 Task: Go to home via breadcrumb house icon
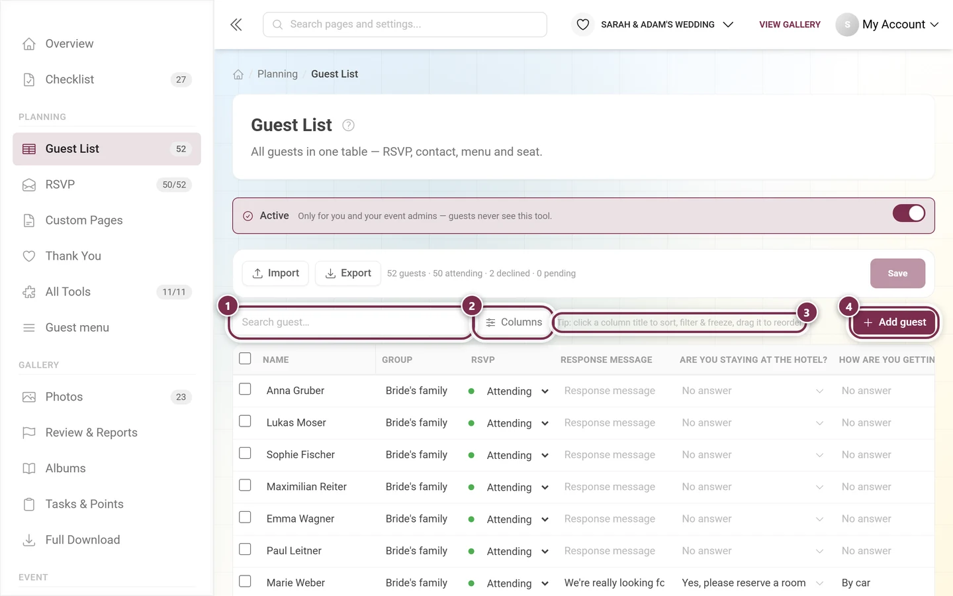238,74
